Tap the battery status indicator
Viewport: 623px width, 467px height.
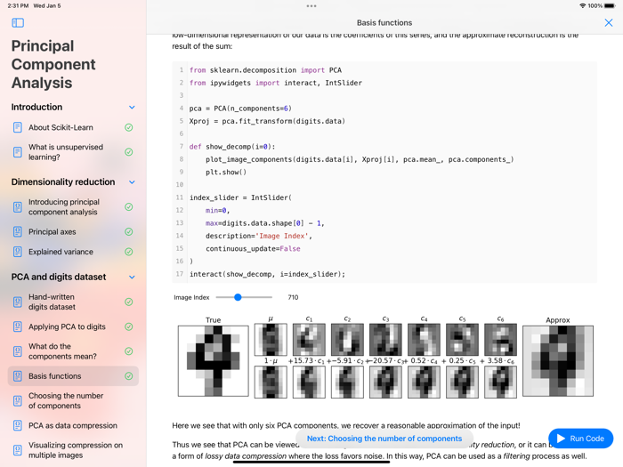click(610, 6)
